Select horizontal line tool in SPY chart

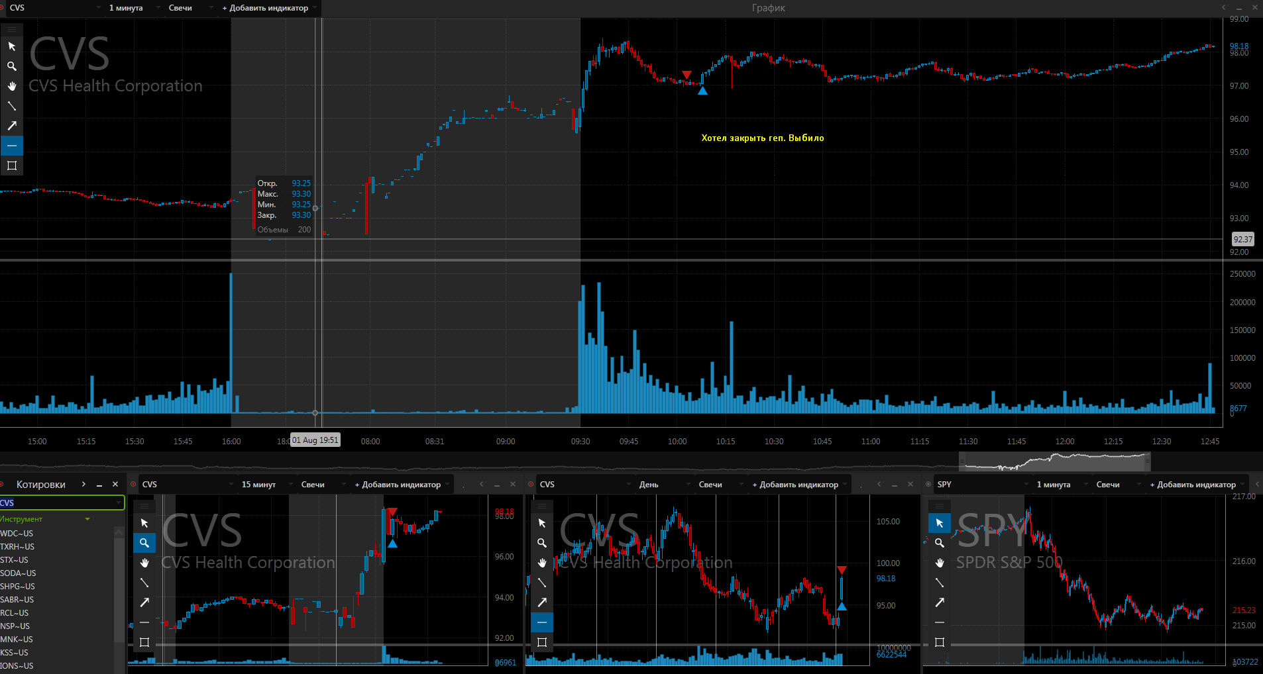940,622
